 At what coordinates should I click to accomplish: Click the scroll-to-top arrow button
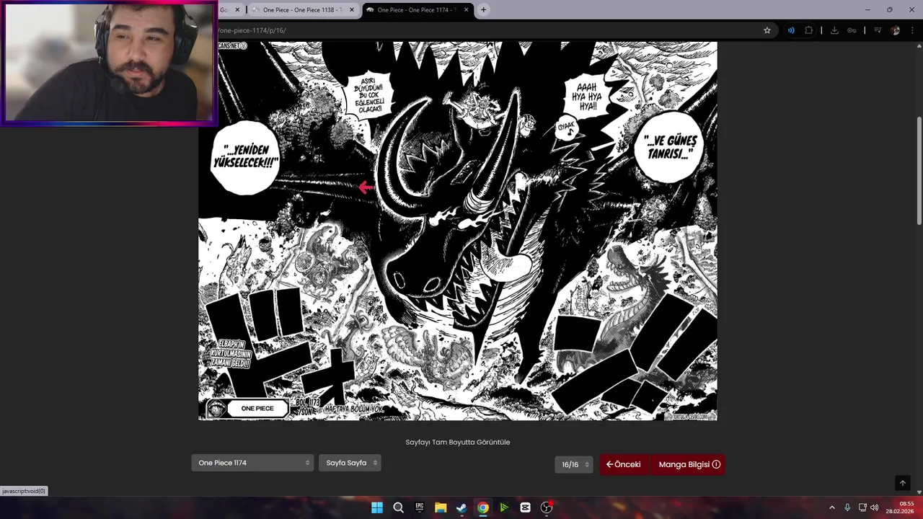[x=902, y=483]
